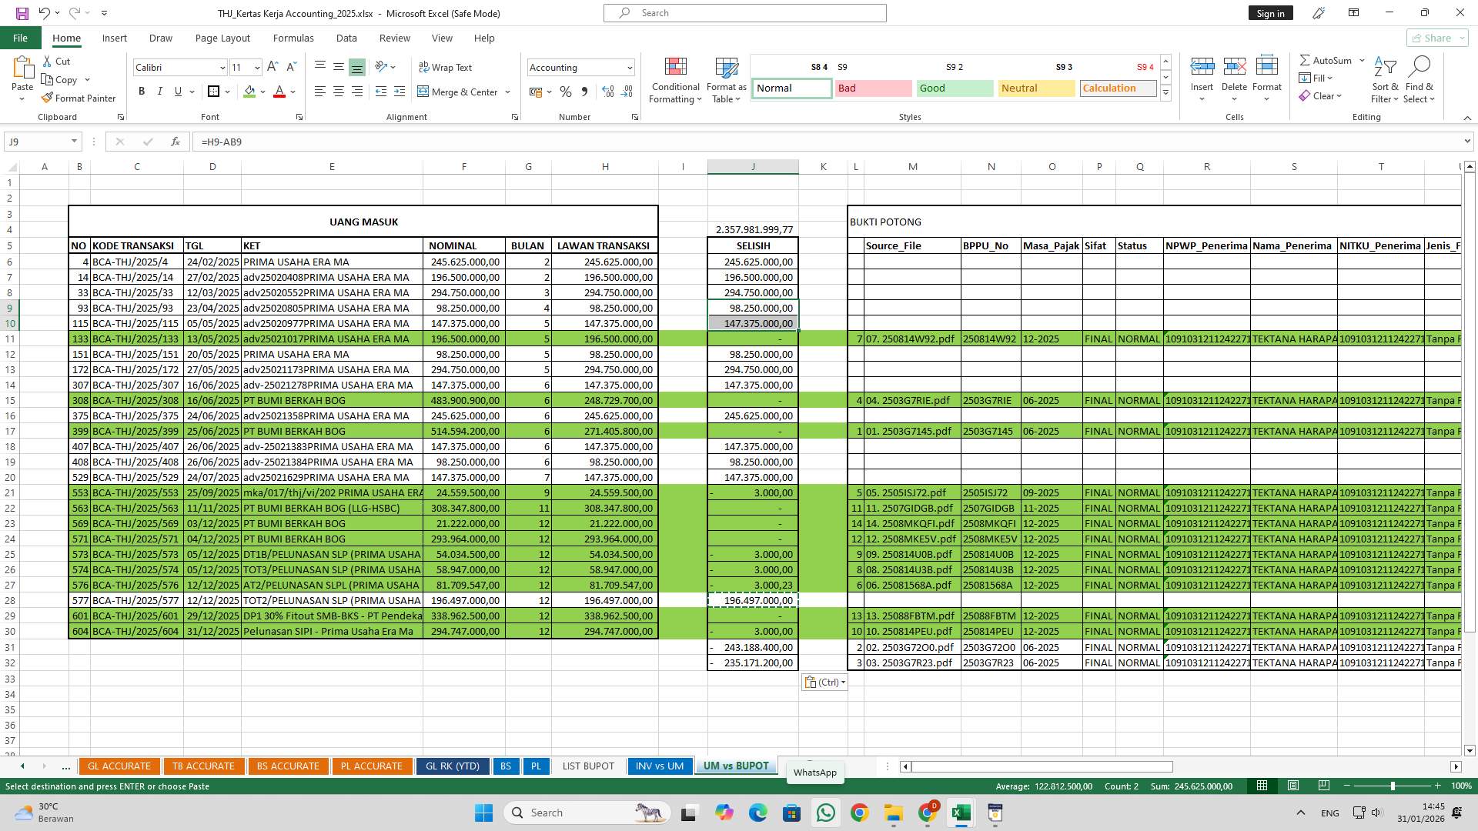Open Conditional Formatting options

coord(675,80)
